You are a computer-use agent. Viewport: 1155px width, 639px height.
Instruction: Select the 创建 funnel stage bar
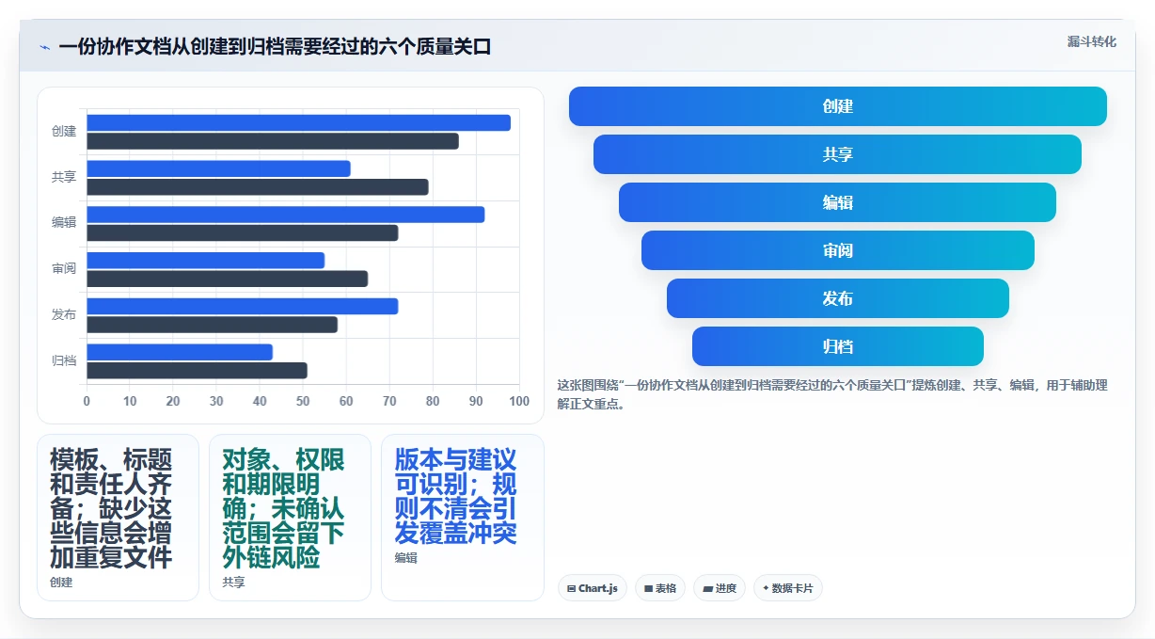coord(837,106)
